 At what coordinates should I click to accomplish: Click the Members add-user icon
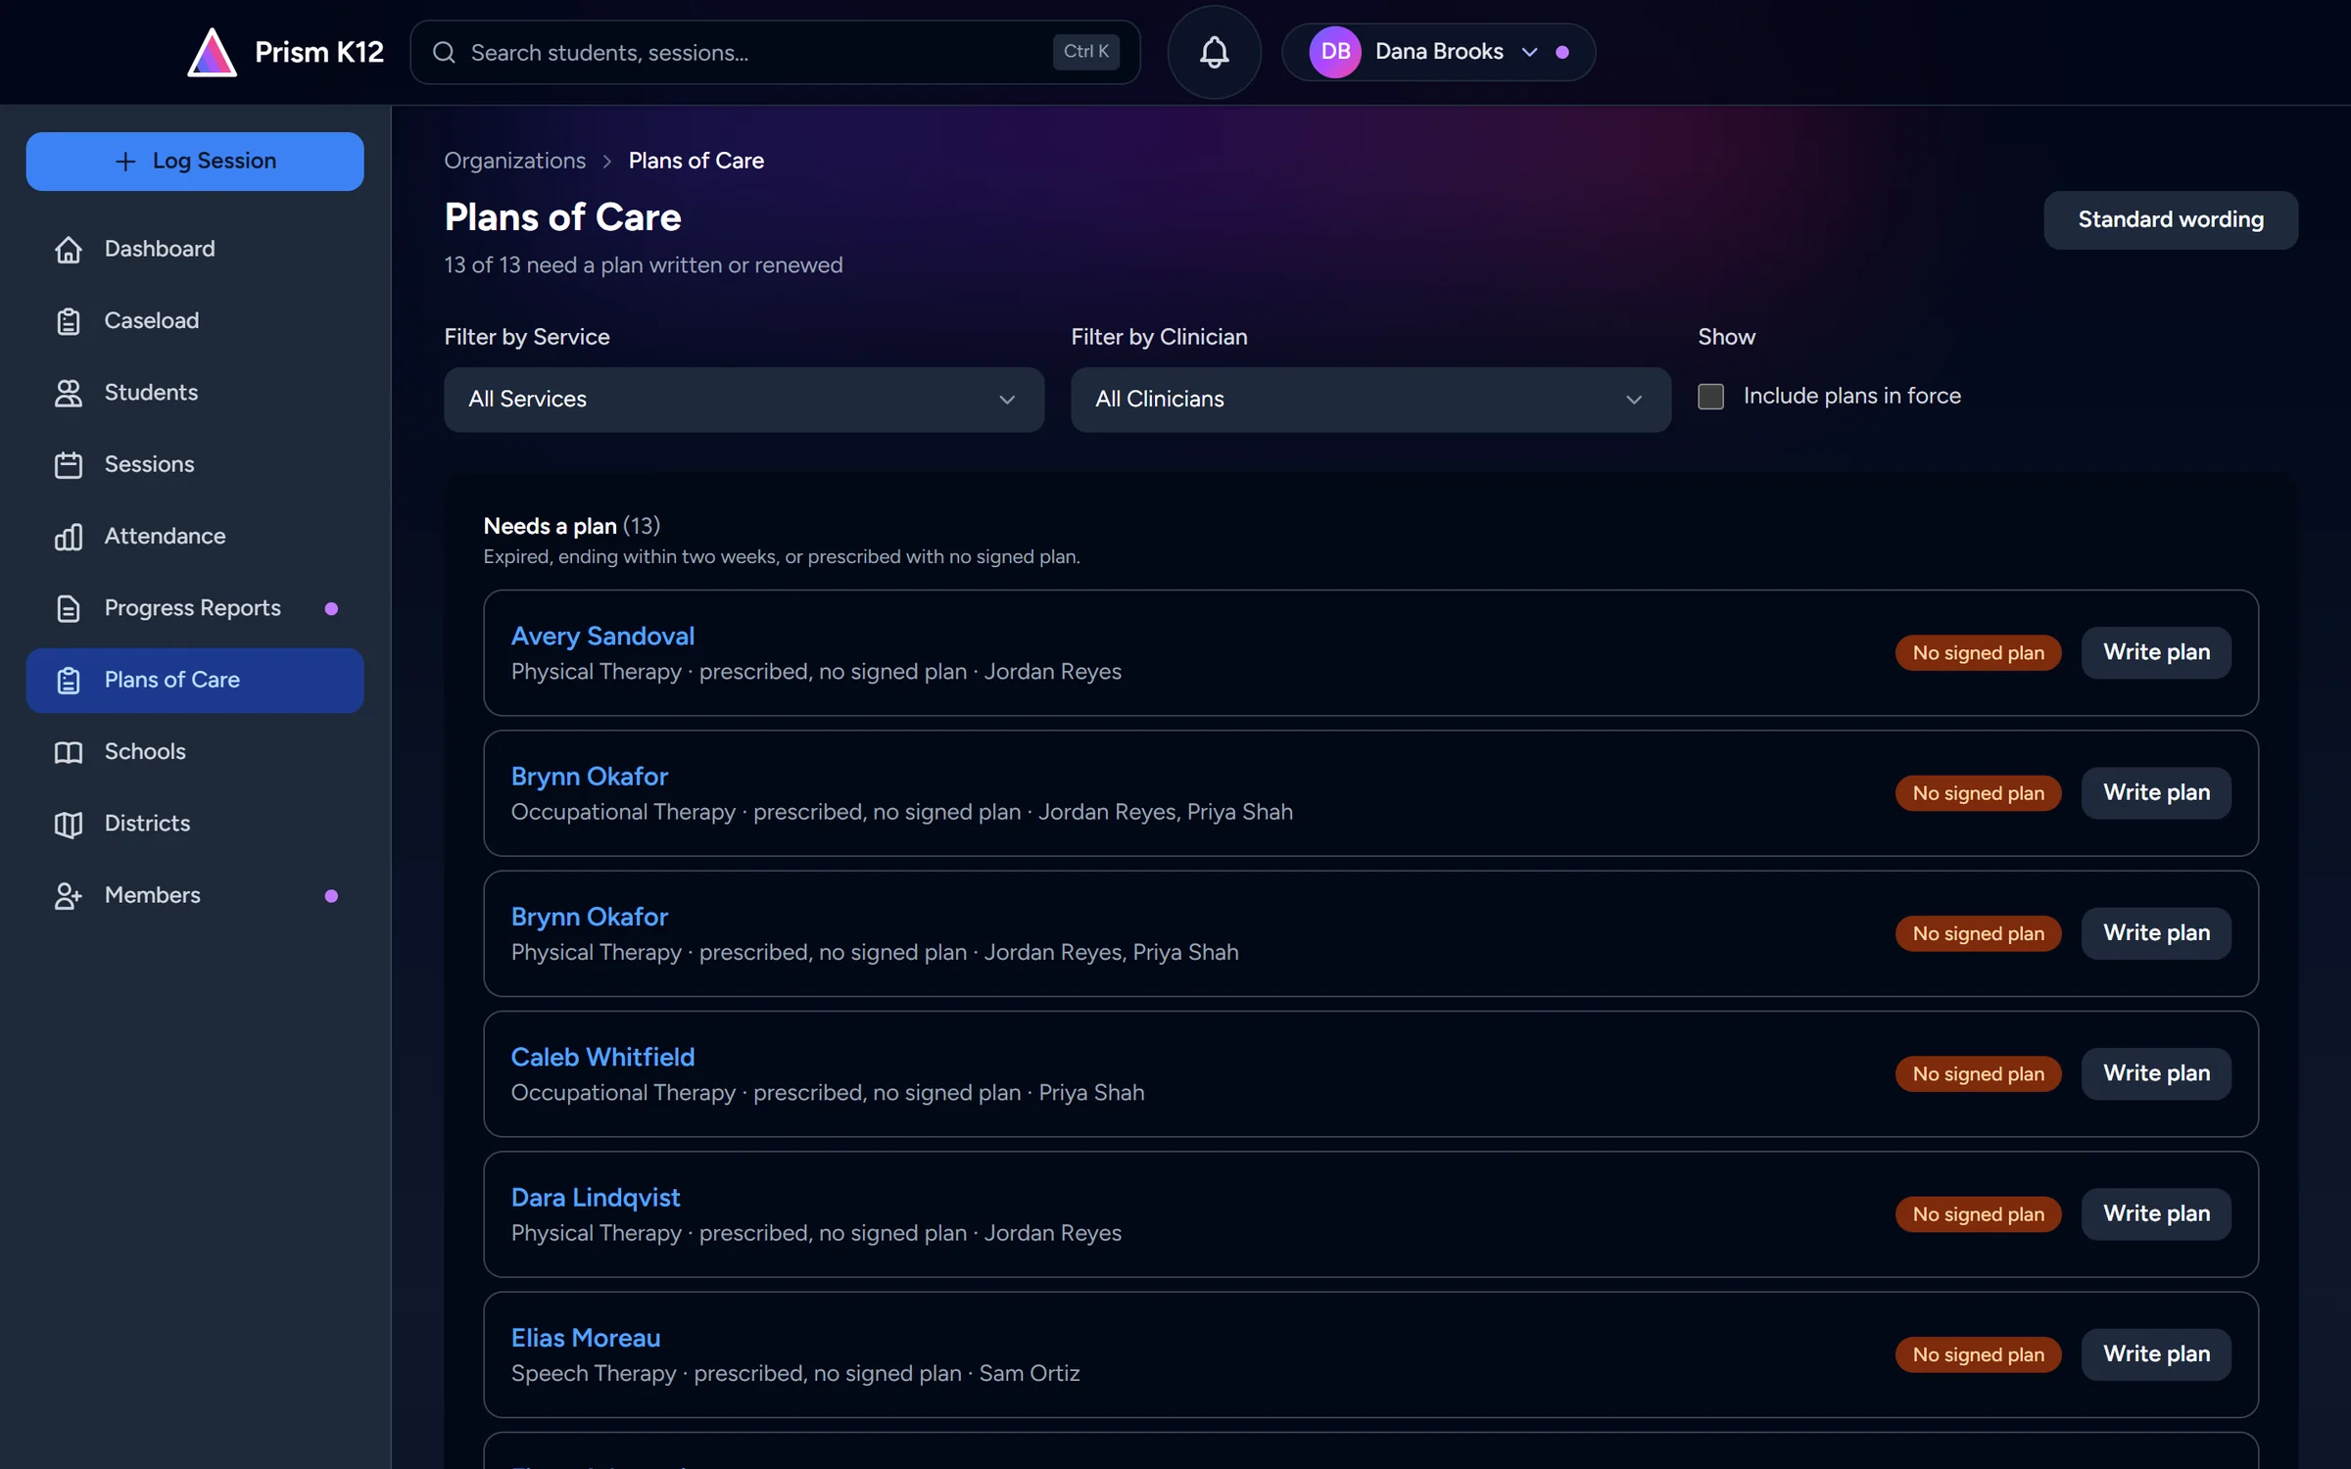(68, 895)
